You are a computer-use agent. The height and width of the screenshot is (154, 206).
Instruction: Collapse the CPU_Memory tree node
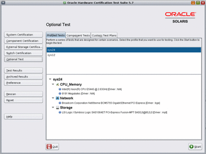click(x=53, y=84)
